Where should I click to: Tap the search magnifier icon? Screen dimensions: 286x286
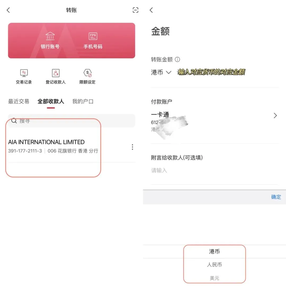14,121
